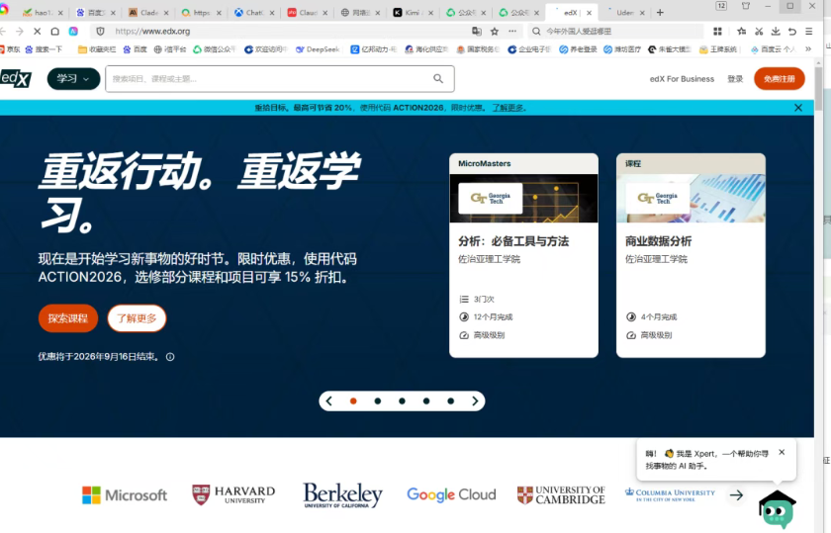Open the 商业数据分析 course card
The height and width of the screenshot is (533, 831).
coord(691,255)
